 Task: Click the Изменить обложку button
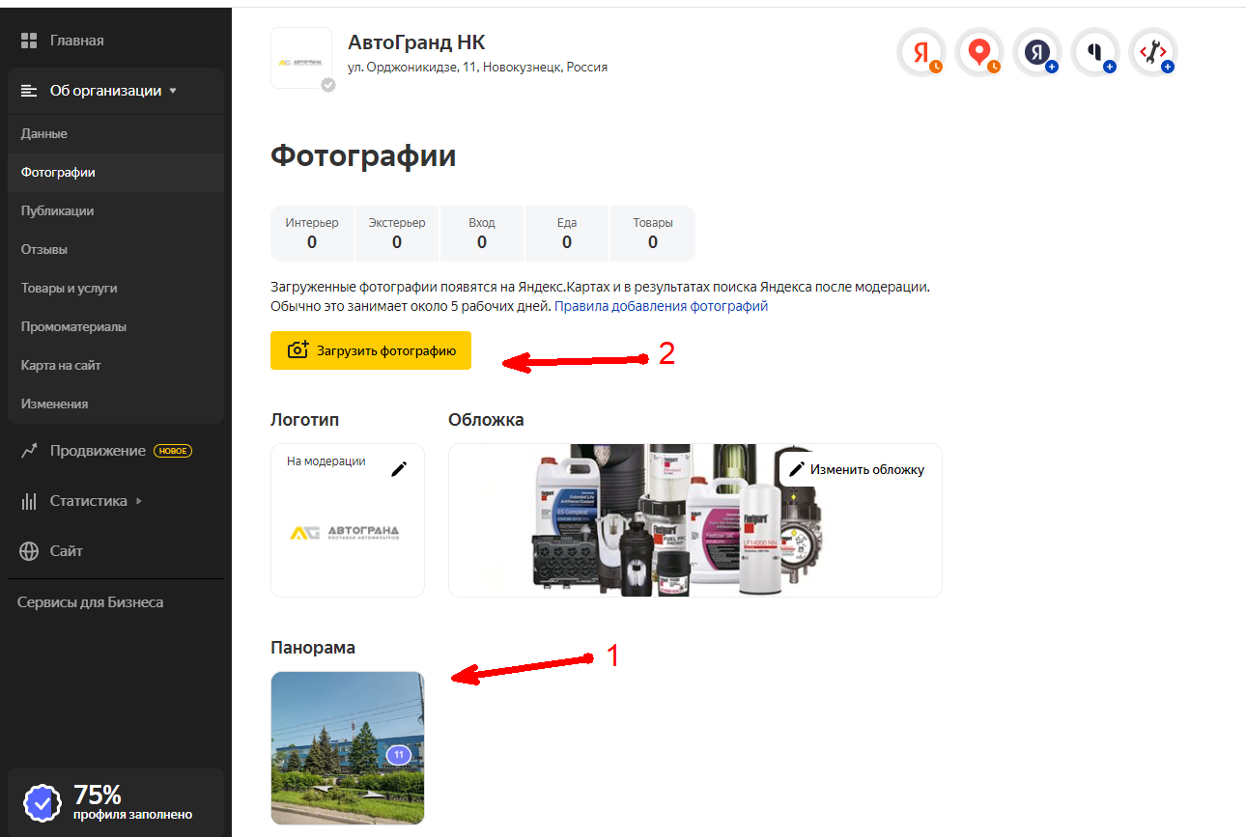click(x=857, y=469)
